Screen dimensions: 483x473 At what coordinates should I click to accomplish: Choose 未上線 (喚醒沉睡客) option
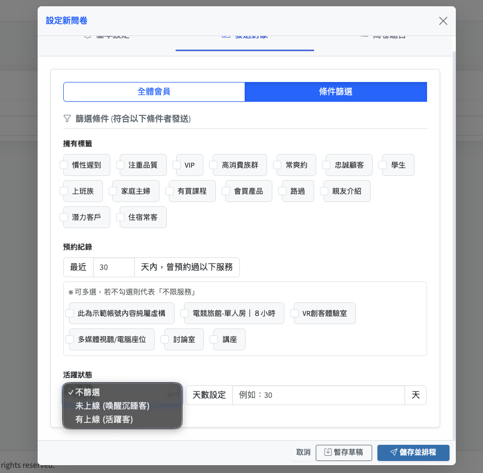tap(112, 406)
